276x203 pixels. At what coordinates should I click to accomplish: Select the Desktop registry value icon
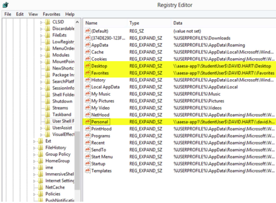[x=88, y=66]
